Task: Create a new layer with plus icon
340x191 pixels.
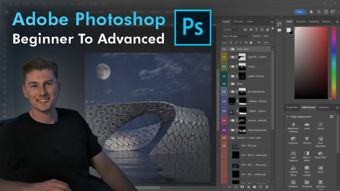Action: click(260, 187)
